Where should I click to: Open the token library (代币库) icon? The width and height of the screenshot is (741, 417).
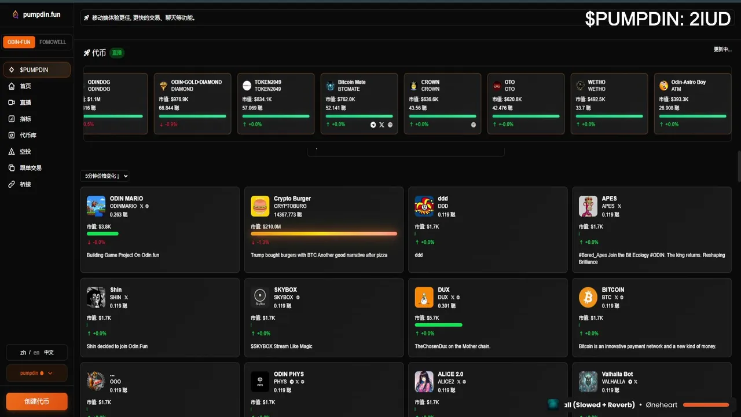point(12,135)
